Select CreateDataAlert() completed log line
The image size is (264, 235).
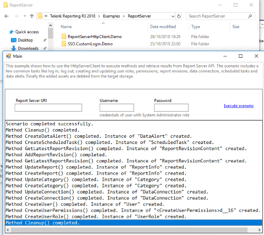134,136
